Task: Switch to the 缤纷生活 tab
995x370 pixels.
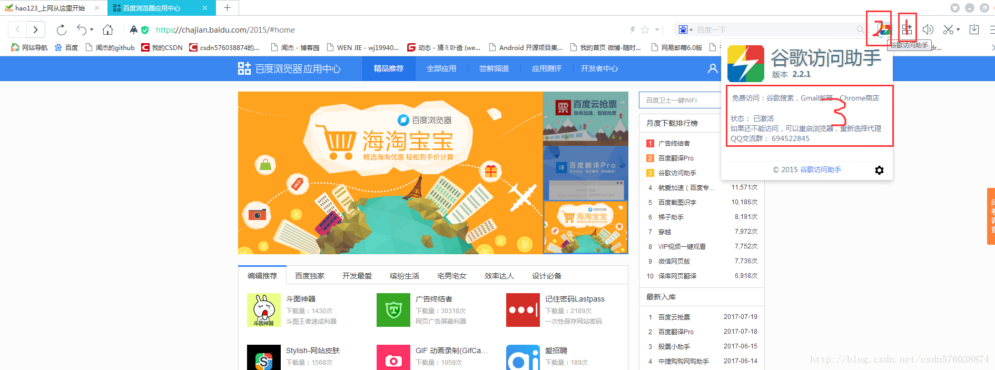Action: (x=405, y=276)
